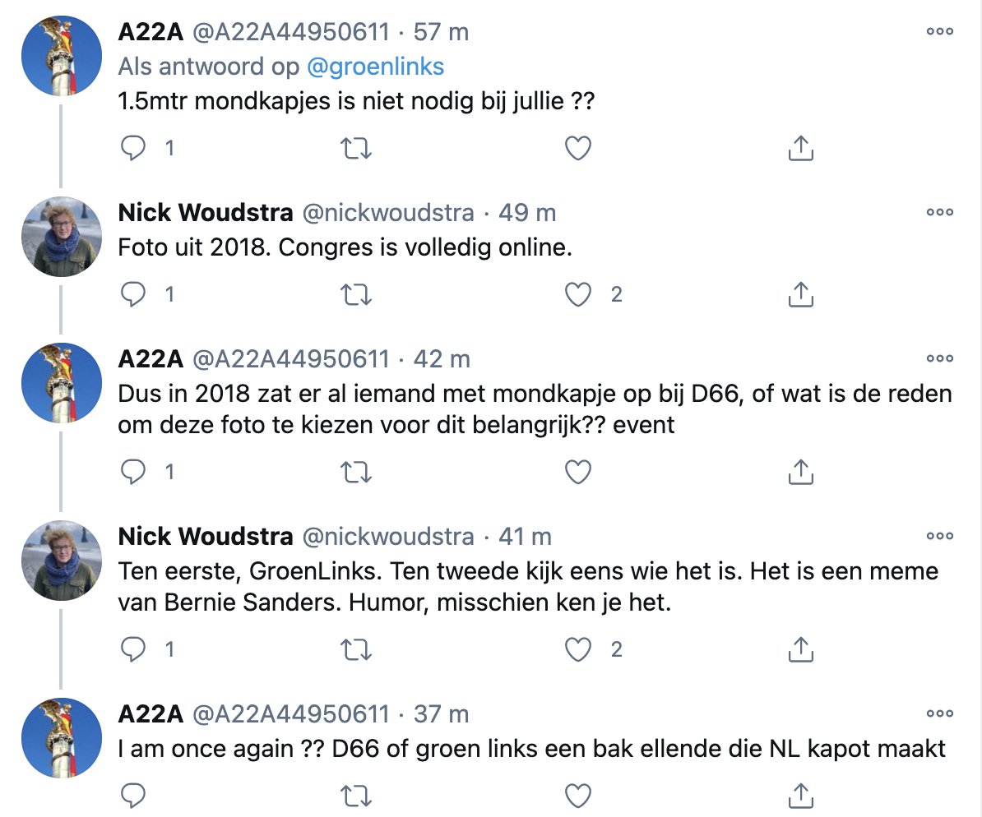Share the 'Foto uit 2018' tweet

pos(800,293)
